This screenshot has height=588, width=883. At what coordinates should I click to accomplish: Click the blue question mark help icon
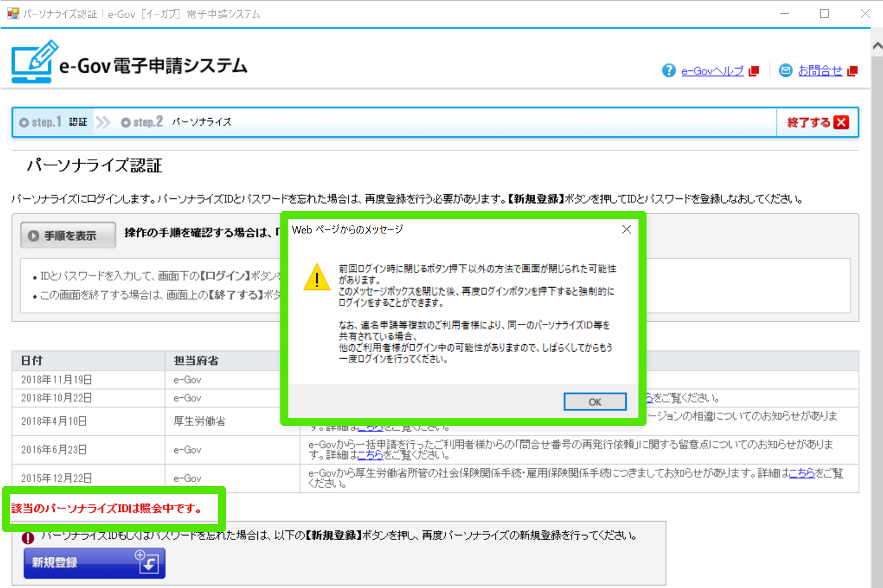point(668,70)
